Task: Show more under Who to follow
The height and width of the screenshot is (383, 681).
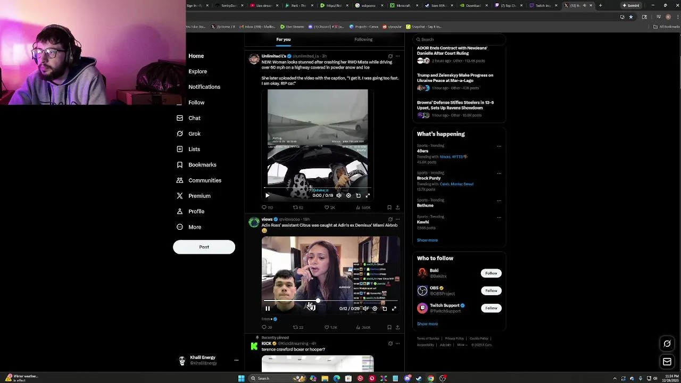Action: pyautogui.click(x=427, y=324)
